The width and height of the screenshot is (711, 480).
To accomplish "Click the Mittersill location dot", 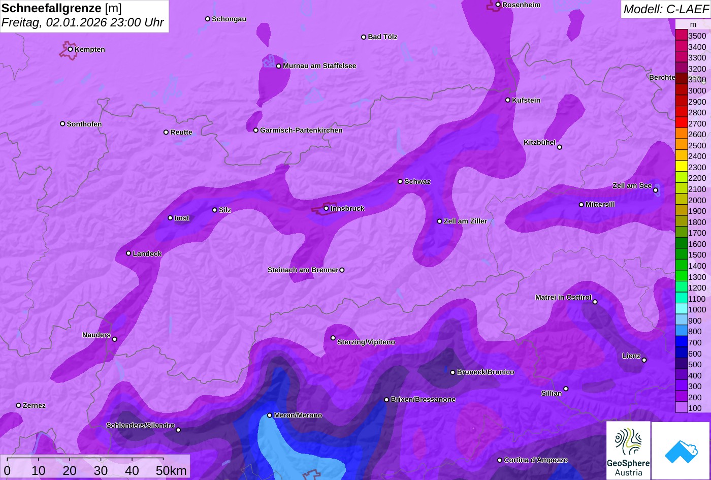I will [x=581, y=205].
